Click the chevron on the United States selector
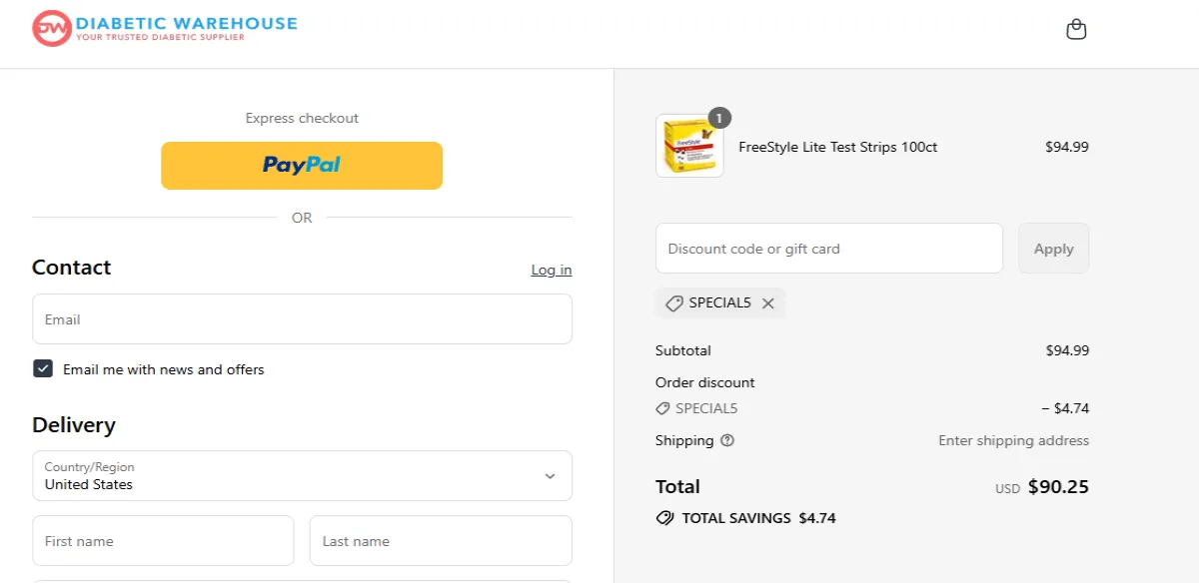The image size is (1199, 583). 549,476
